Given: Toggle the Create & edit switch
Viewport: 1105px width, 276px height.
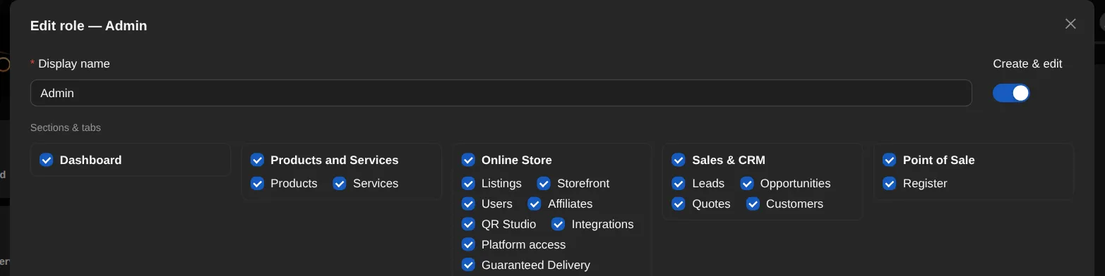Looking at the screenshot, I should coord(1011,93).
